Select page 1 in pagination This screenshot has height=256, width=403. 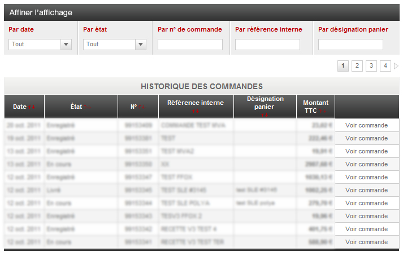tap(343, 66)
